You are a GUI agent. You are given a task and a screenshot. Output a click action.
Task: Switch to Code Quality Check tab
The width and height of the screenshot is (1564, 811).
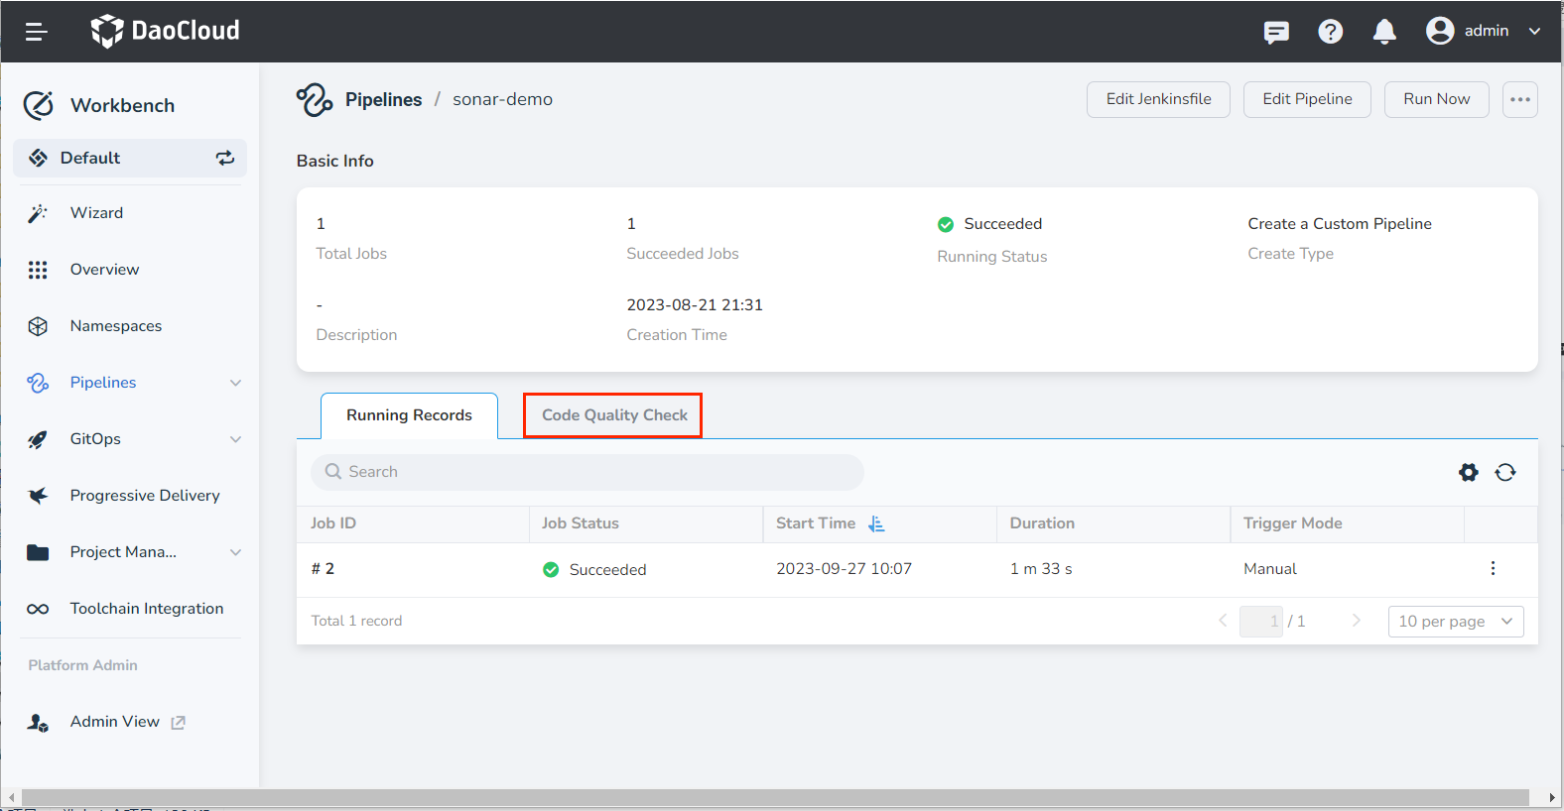pos(613,415)
